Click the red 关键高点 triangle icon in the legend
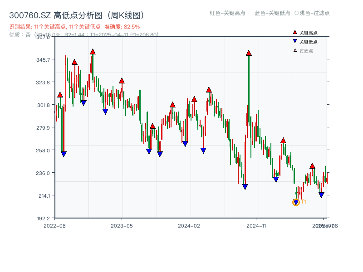Image resolution: width=363 pixels, height=272 pixels. click(294, 33)
